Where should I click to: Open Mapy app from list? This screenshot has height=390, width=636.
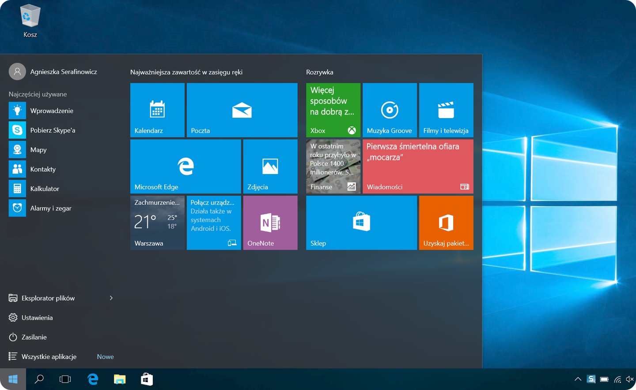tap(61, 149)
